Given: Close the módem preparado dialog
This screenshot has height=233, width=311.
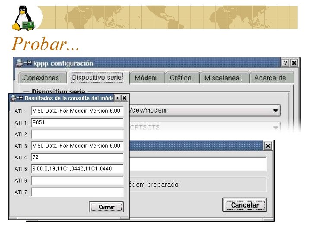Looking at the screenshot, I should point(268,146).
